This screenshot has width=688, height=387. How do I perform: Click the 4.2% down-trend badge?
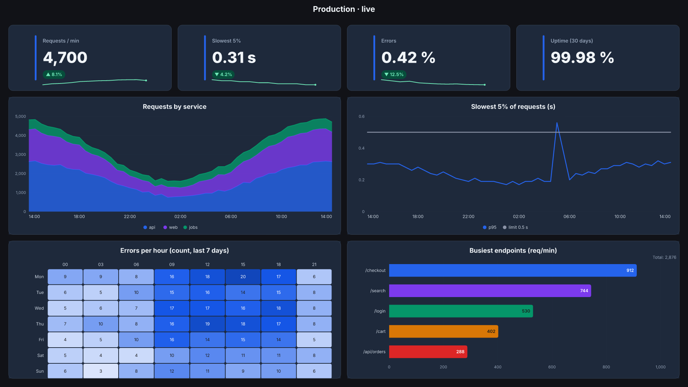point(223,75)
